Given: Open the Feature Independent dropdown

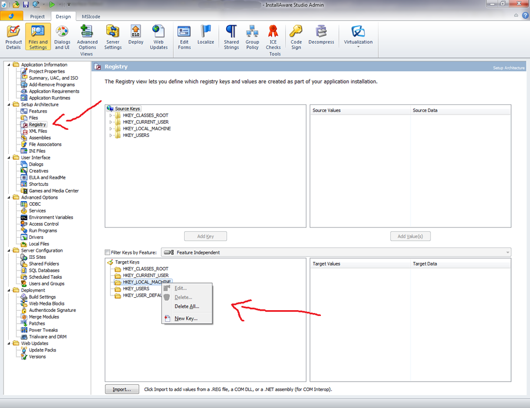Looking at the screenshot, I should coord(336,252).
